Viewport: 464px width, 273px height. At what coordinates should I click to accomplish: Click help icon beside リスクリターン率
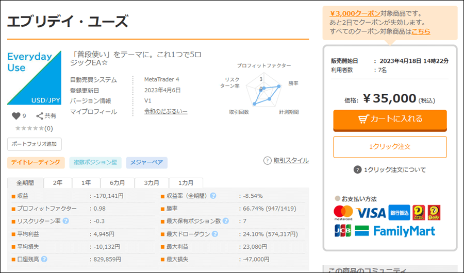tap(65, 221)
